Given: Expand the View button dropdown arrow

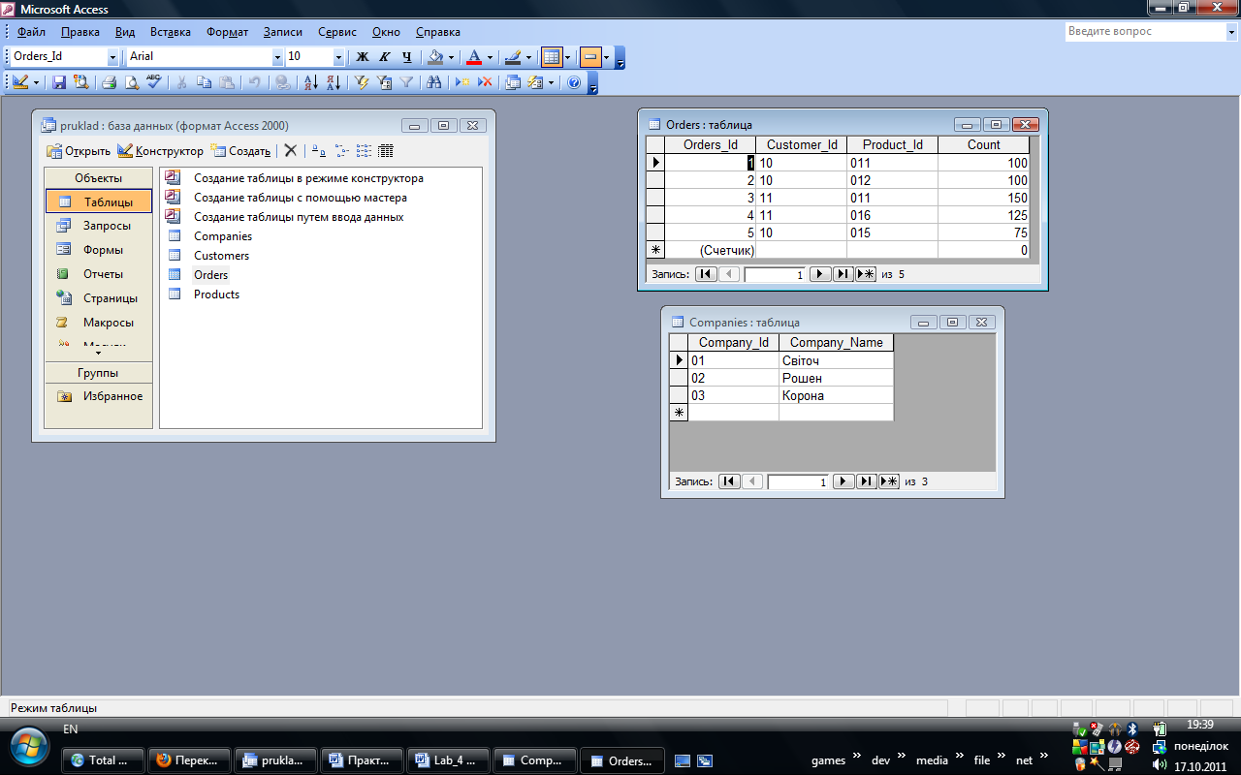Looking at the screenshot, I should pyautogui.click(x=37, y=83).
